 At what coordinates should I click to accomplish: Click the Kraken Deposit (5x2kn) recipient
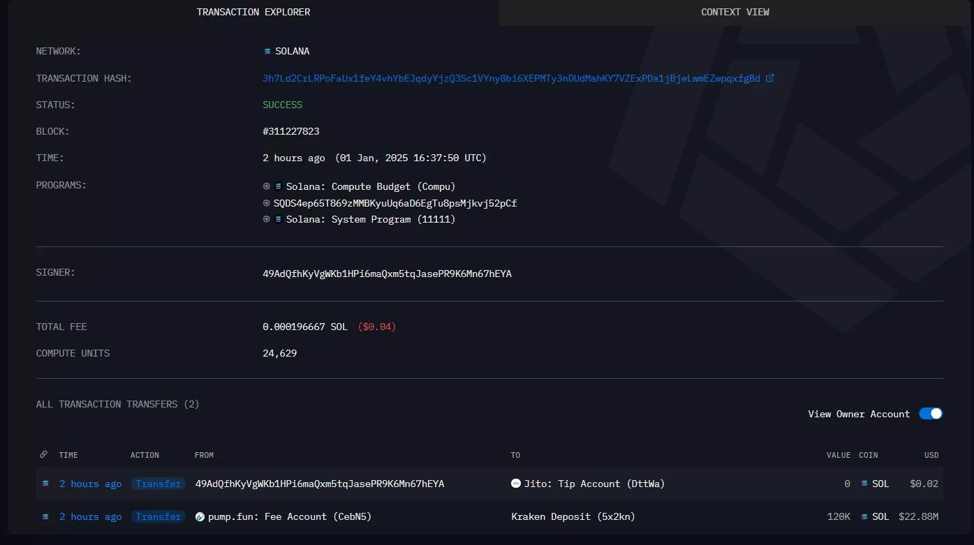573,517
